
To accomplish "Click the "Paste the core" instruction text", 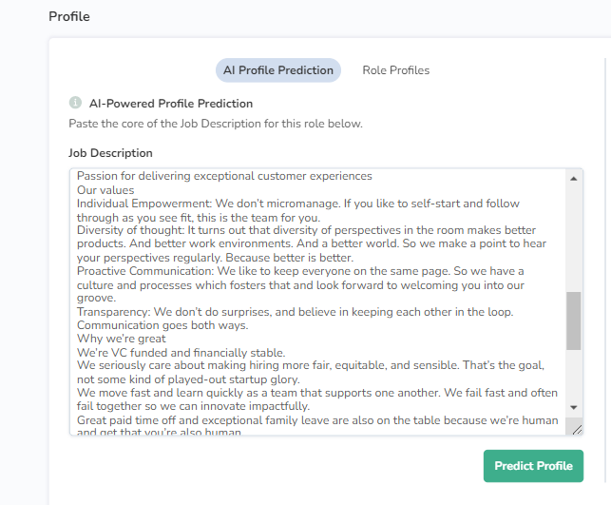I will 215,124.
